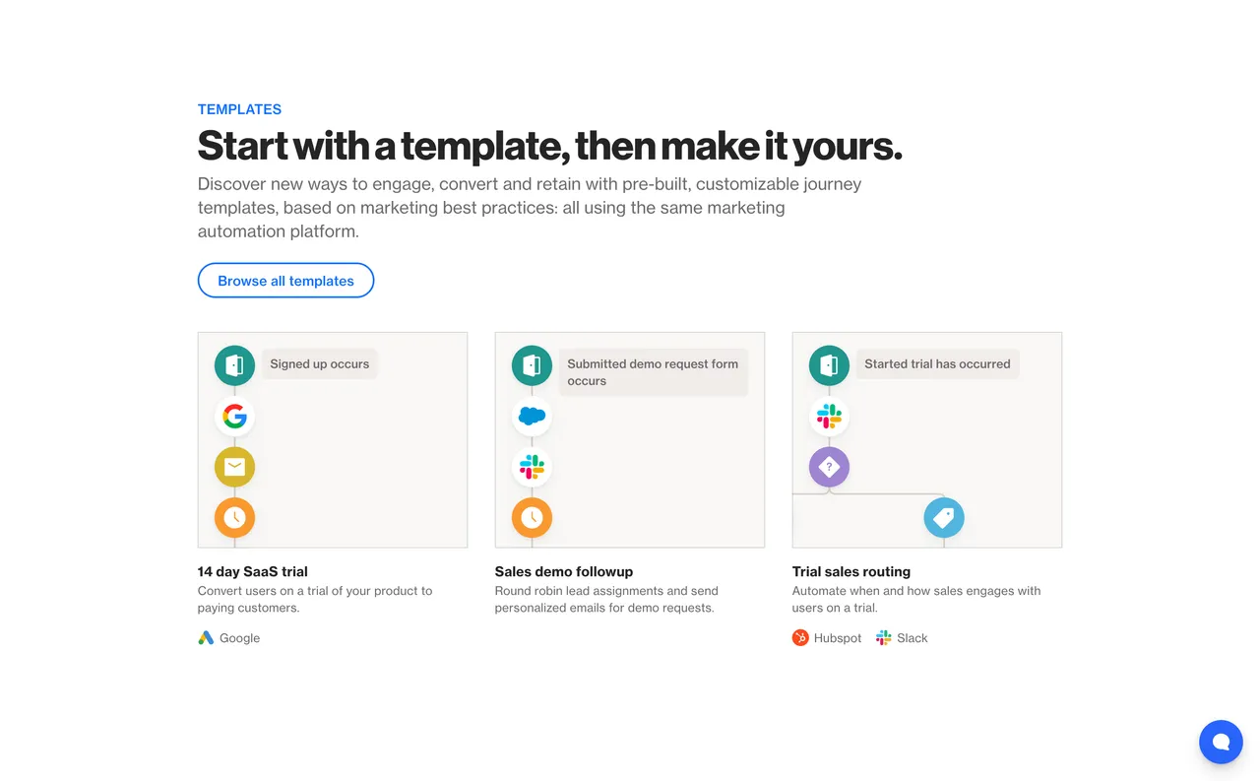The width and height of the screenshot is (1260, 781).
Task: Click the green door trigger icon in the Sales demo flow
Action: 532,365
